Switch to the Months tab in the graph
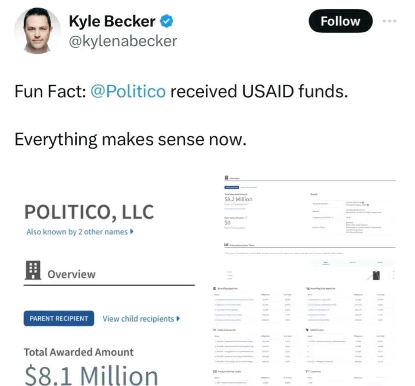Image resolution: width=415 pixels, height=386 pixels. (x=380, y=263)
